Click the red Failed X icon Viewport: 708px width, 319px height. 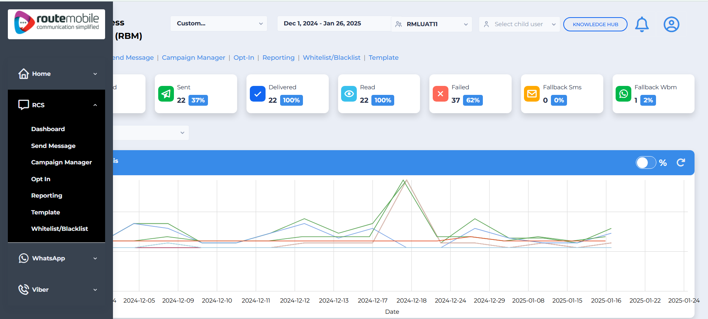click(441, 94)
